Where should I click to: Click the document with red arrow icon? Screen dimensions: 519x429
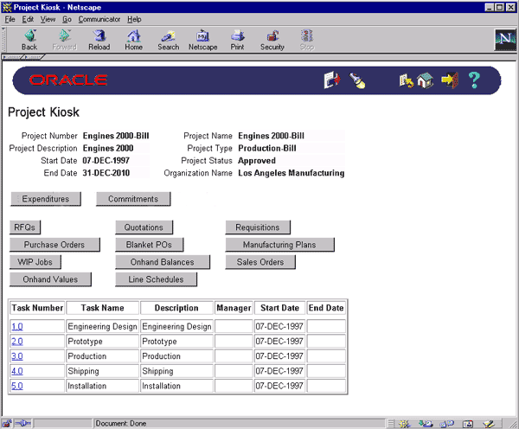pyautogui.click(x=332, y=80)
